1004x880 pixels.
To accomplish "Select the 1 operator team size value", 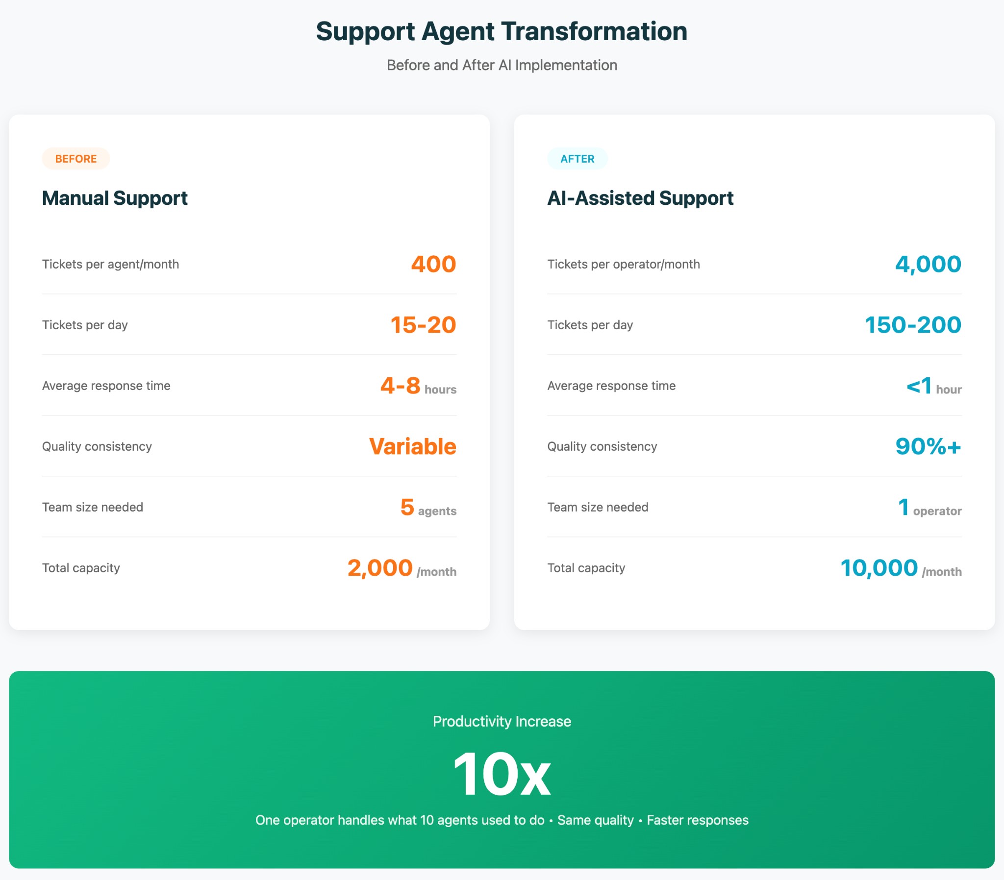I will [x=929, y=508].
